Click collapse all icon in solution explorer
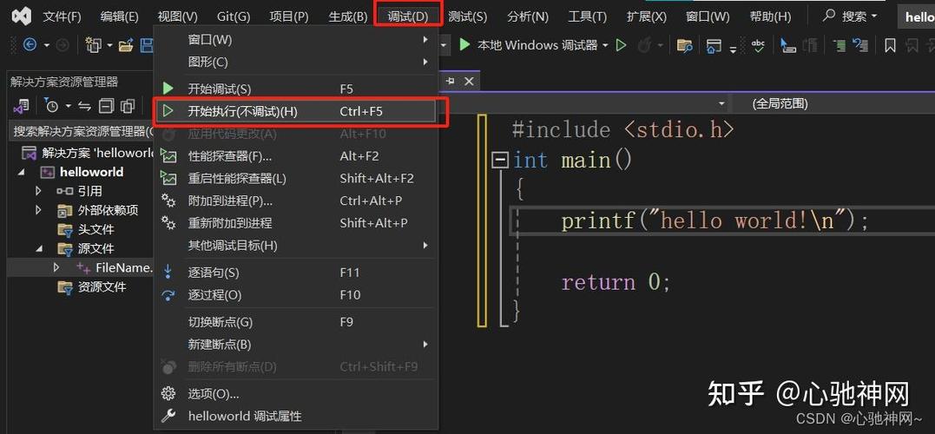Image resolution: width=935 pixels, height=434 pixels. pyautogui.click(x=106, y=106)
